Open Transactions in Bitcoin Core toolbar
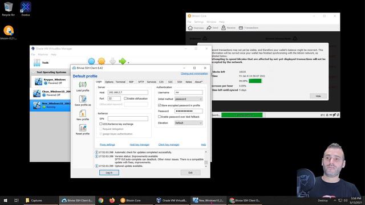Screen dimensions: 365x205 coord(249,28)
